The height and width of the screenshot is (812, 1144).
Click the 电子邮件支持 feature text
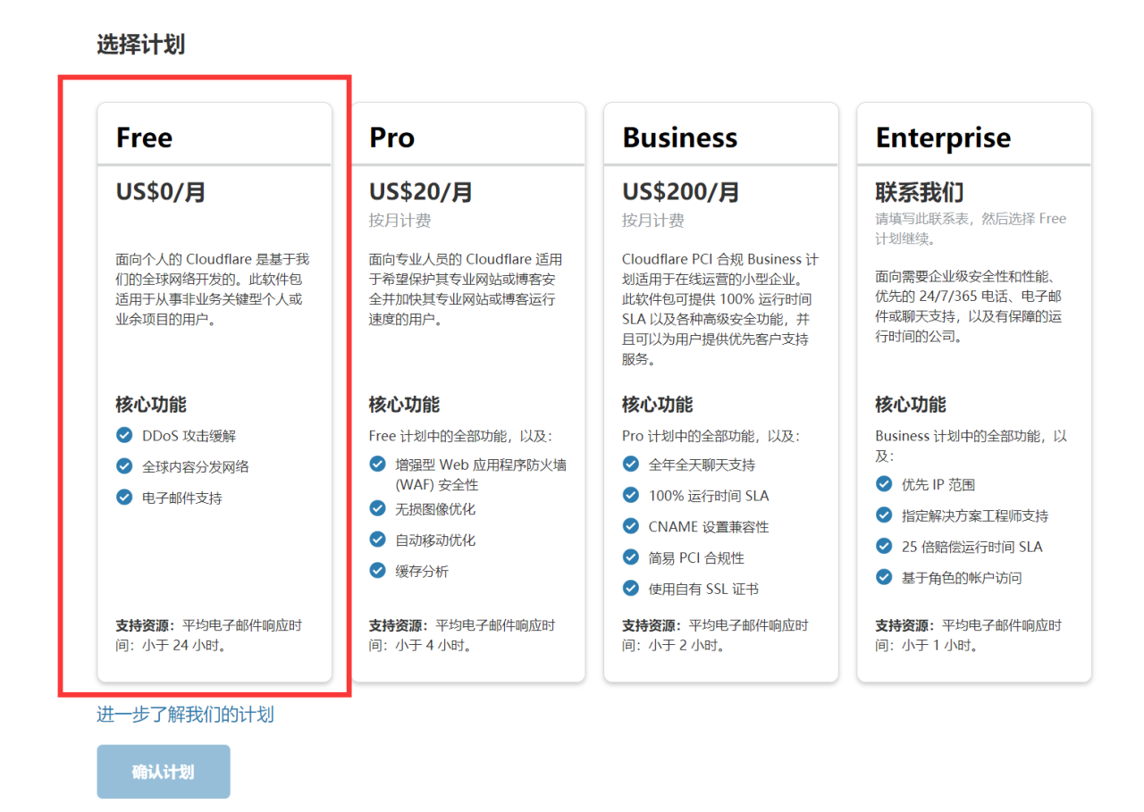(182, 498)
